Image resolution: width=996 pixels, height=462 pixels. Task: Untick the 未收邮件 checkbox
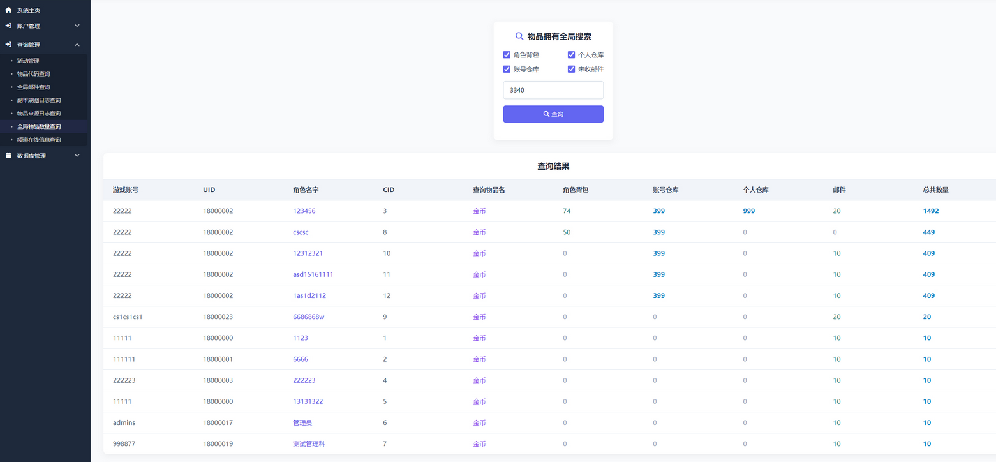(571, 69)
